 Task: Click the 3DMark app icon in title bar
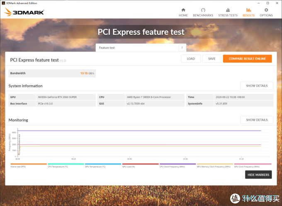3,3
